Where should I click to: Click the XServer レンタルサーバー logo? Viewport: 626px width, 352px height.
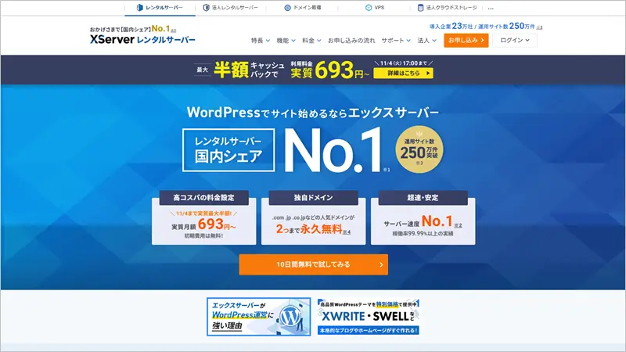click(x=142, y=39)
